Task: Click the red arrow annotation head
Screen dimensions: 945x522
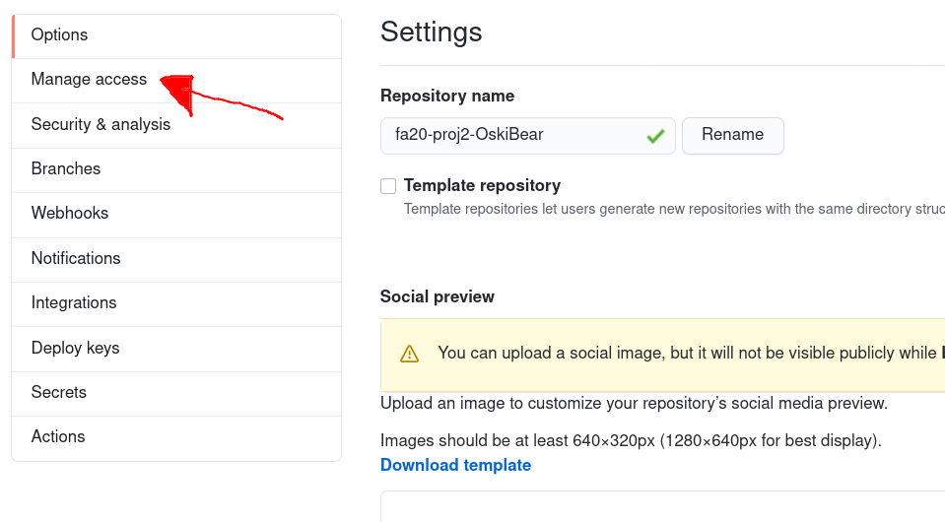Action: (x=178, y=93)
